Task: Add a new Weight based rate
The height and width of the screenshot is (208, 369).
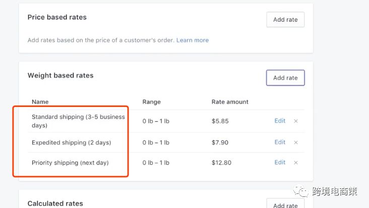Action: click(285, 78)
